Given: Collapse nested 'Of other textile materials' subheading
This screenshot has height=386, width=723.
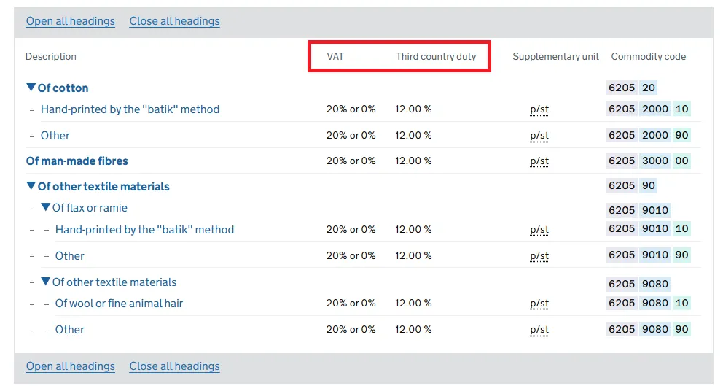Looking at the screenshot, I should (45, 282).
